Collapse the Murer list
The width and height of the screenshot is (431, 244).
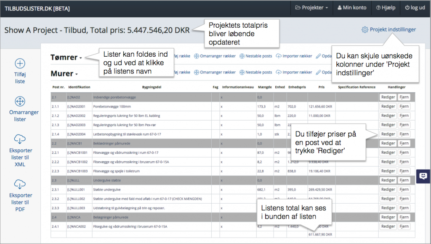coord(64,73)
